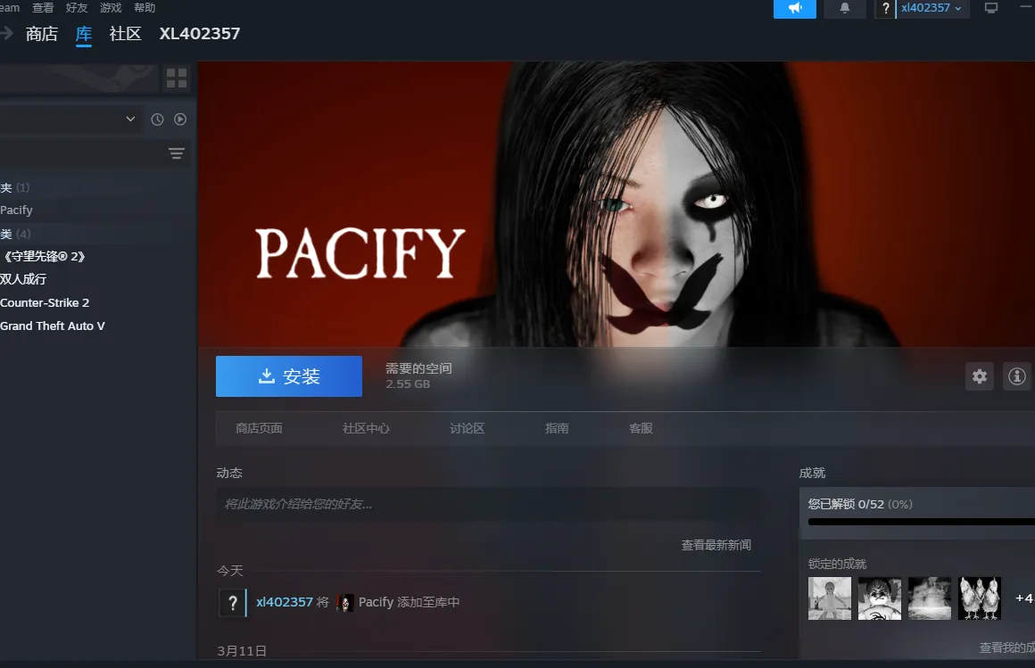The image size is (1035, 668).
Task: Click the achievement progress bar
Action: pyautogui.click(x=921, y=522)
